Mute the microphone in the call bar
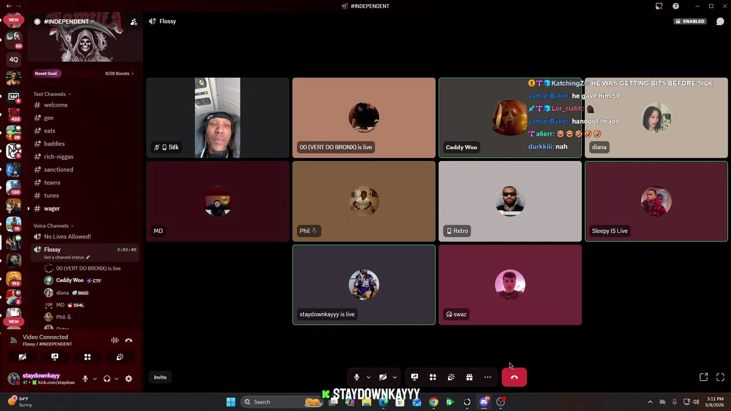Screen dimensions: 731x411 (356, 377)
